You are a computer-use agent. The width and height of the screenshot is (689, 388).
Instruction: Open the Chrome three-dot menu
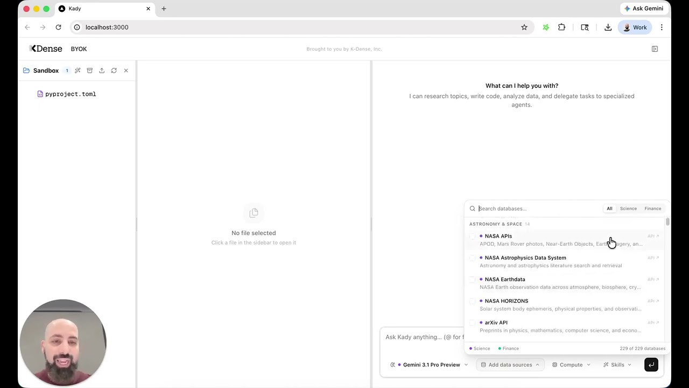(x=662, y=27)
